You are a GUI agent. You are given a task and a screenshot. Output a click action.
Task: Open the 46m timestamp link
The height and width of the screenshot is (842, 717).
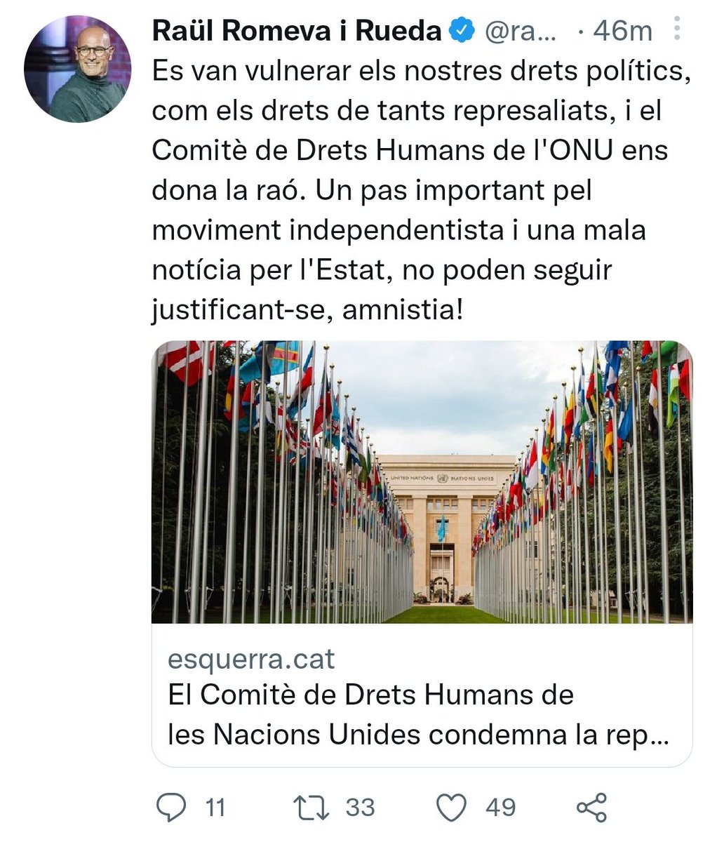(x=622, y=31)
